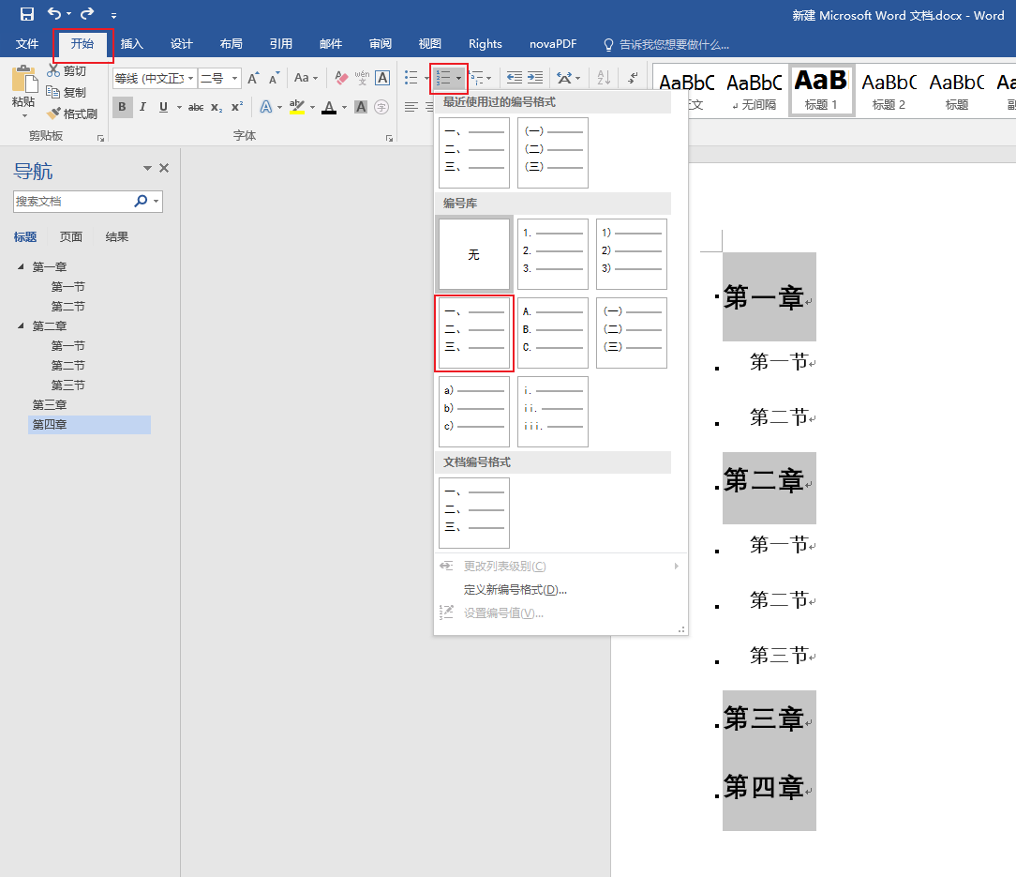This screenshot has width=1016, height=877.
Task: Decrease font size with shrink font icon
Action: (x=274, y=79)
